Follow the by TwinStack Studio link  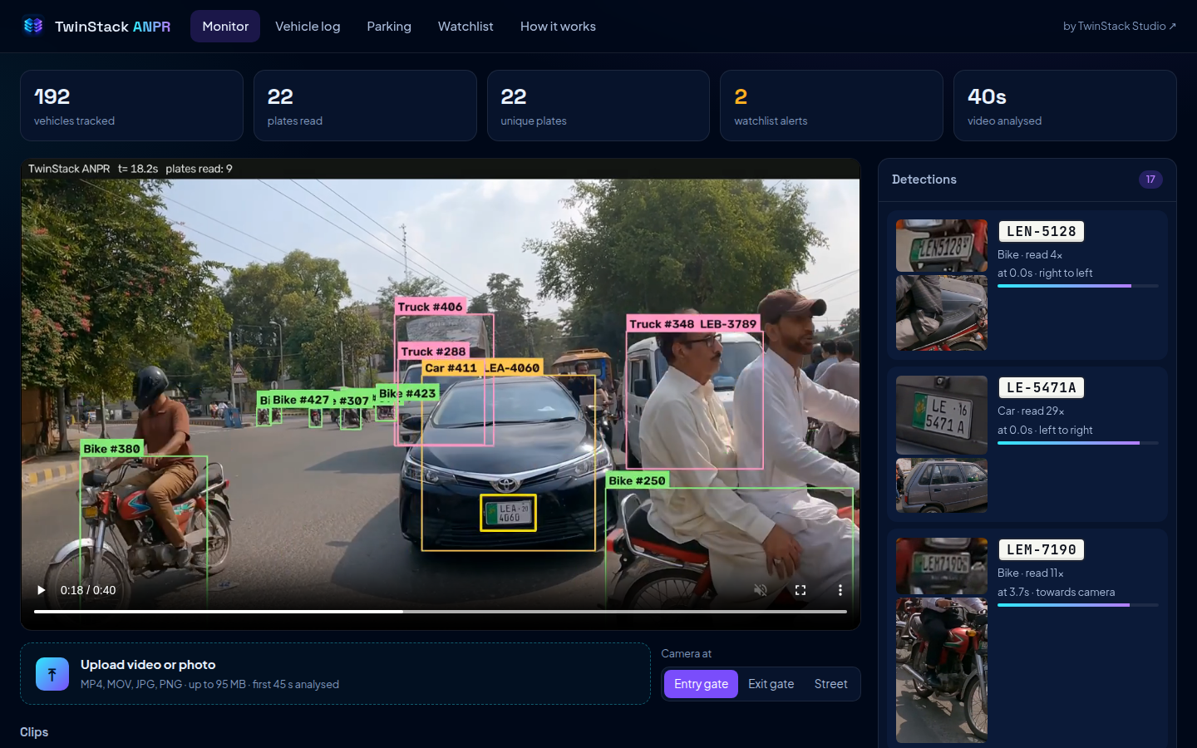point(1120,27)
